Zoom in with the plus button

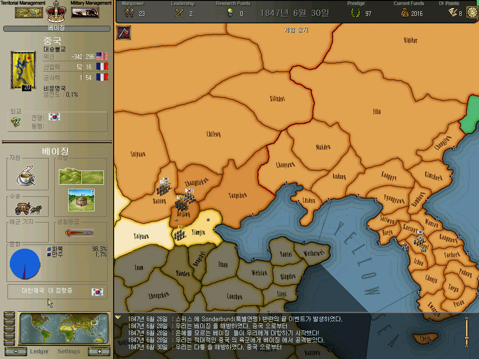pos(99,352)
